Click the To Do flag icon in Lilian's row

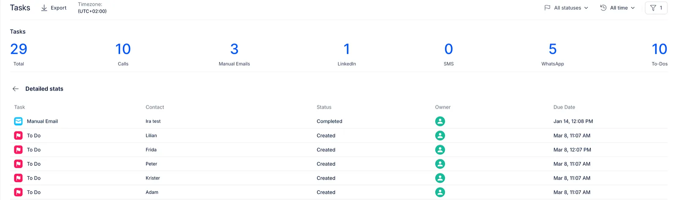click(18, 136)
